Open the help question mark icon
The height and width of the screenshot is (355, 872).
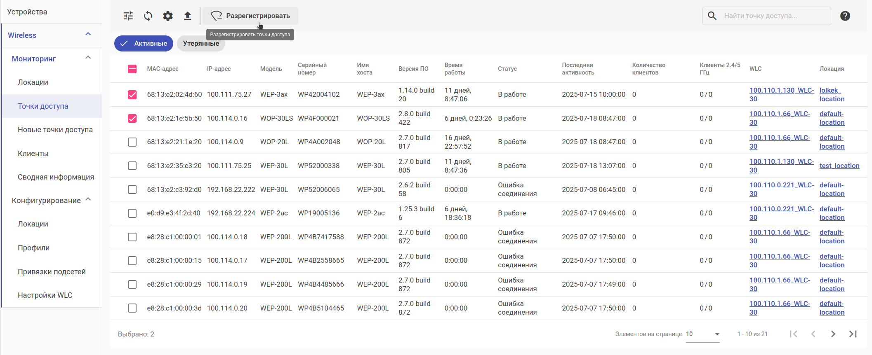pos(845,16)
